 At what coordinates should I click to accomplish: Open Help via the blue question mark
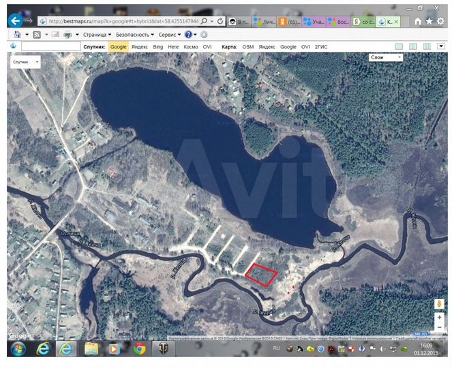pos(188,35)
